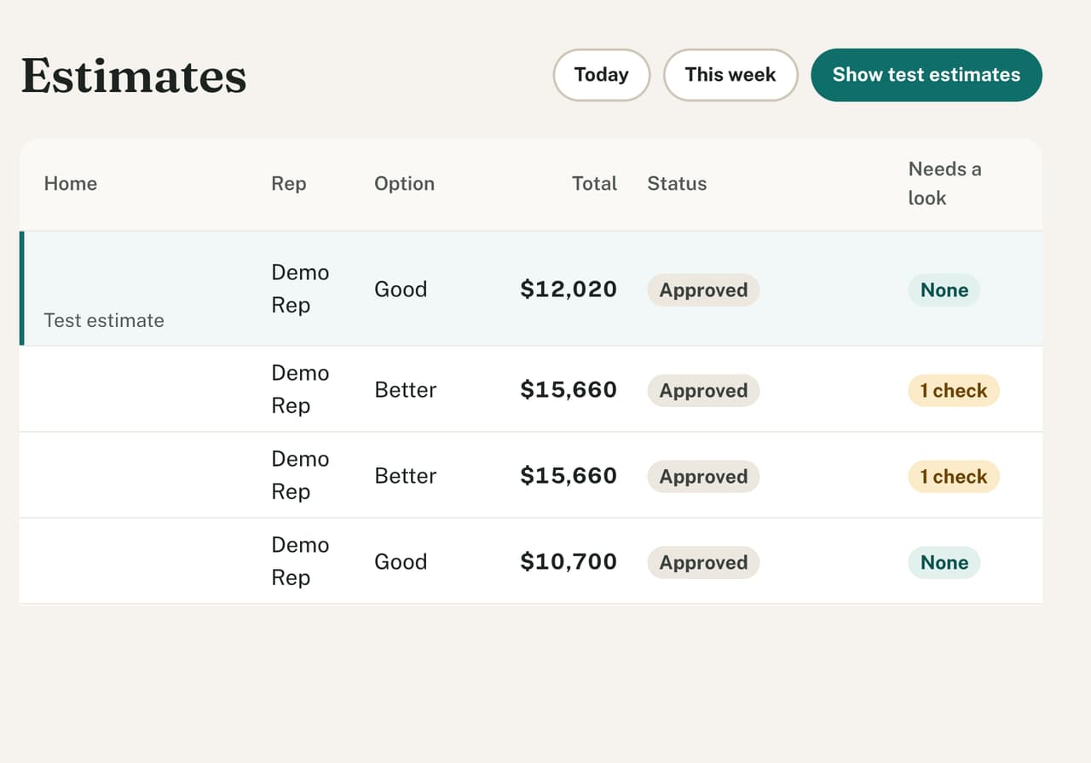Click the Good option in the $10,700 row
This screenshot has height=763, width=1091.
click(x=401, y=562)
